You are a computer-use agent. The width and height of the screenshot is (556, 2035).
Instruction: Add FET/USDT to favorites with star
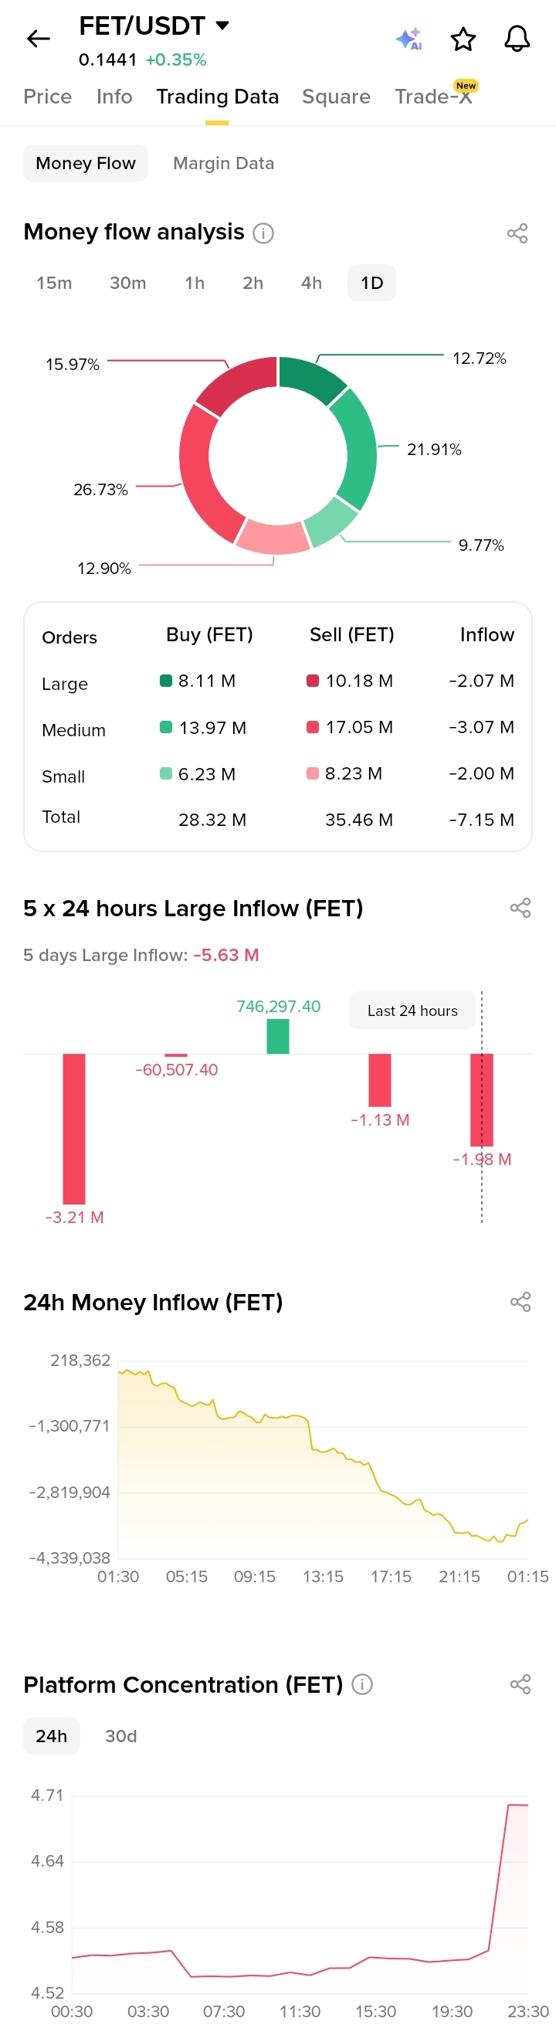coord(463,39)
